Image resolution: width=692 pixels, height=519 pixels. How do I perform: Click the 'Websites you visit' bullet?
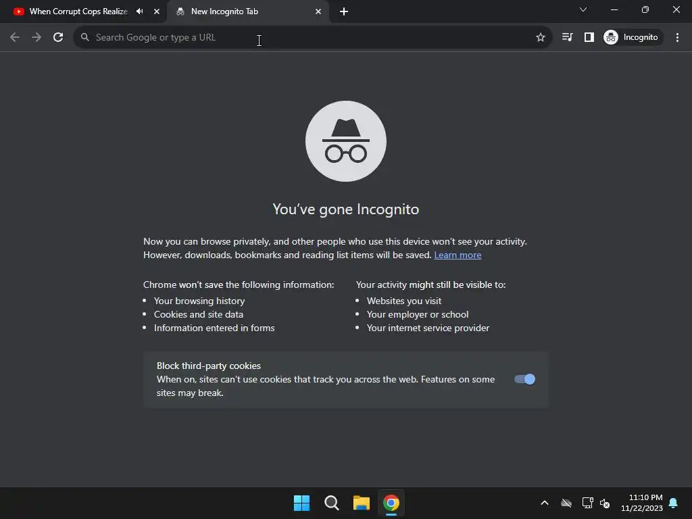pyautogui.click(x=404, y=301)
